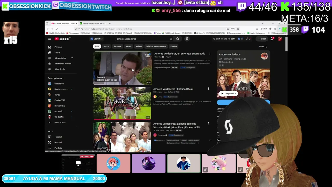
Task: Clear the search box with the X icon
Action: (171, 39)
